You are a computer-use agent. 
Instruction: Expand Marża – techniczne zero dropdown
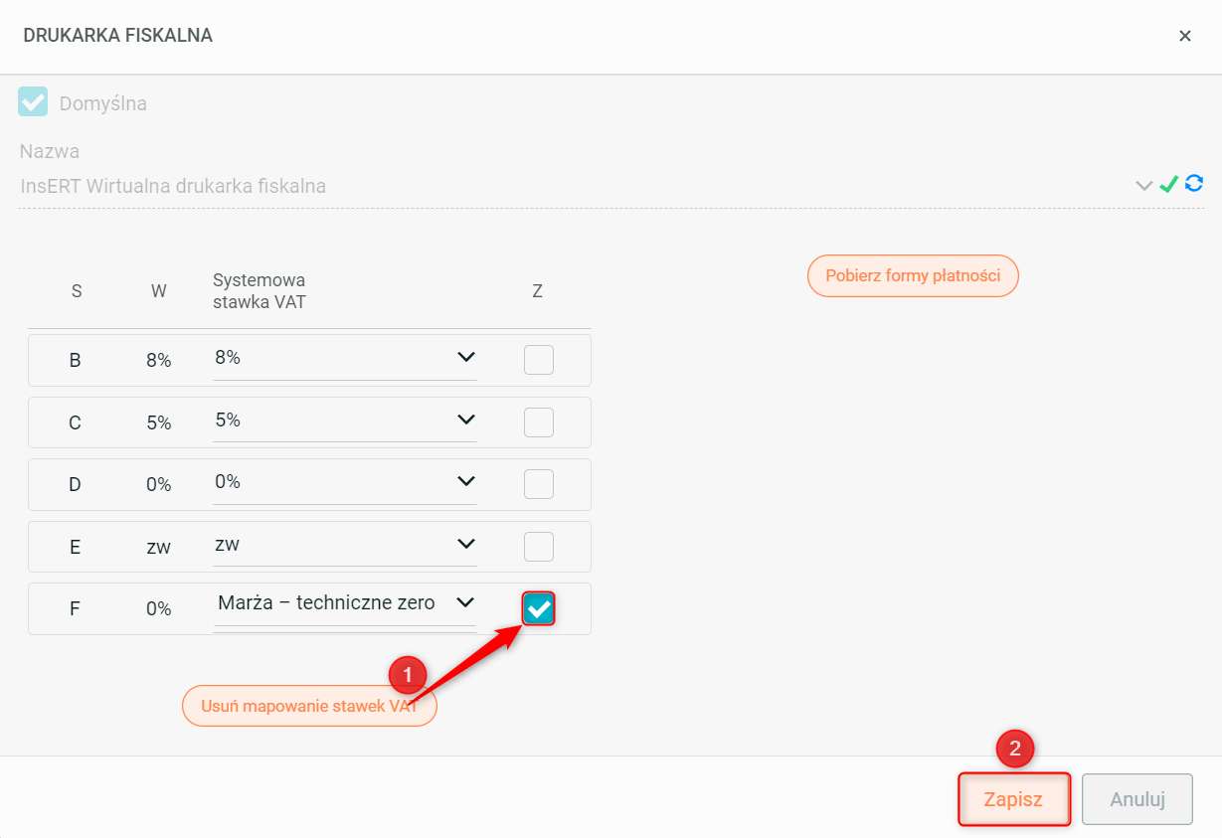tap(465, 602)
